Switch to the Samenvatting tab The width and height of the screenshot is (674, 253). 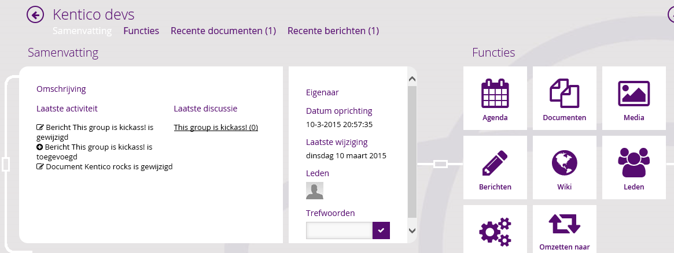[x=82, y=31]
